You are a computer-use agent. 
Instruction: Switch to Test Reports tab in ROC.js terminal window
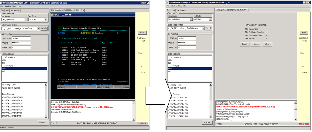[15, 10]
